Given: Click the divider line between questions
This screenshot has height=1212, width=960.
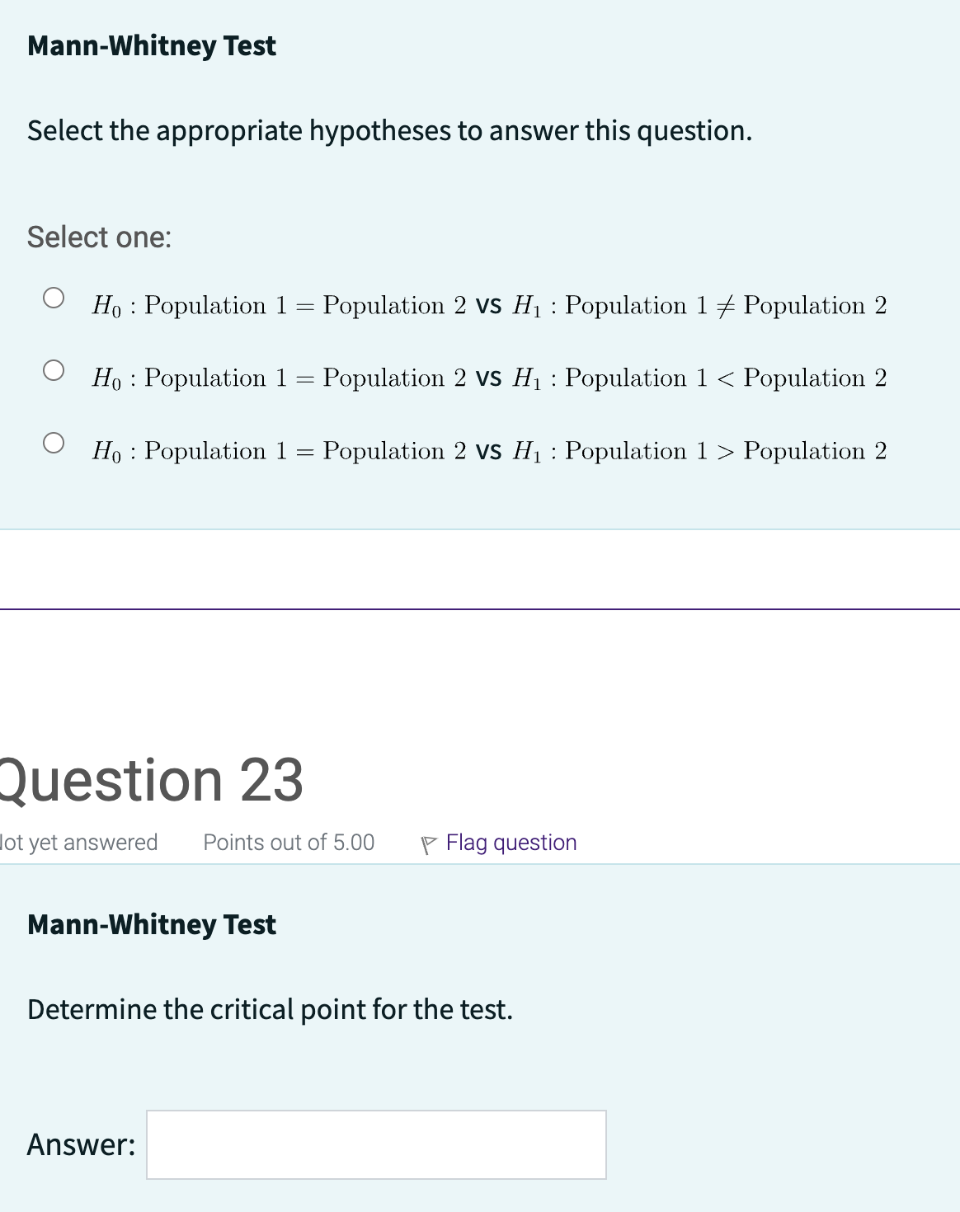Looking at the screenshot, I should pos(480,607).
